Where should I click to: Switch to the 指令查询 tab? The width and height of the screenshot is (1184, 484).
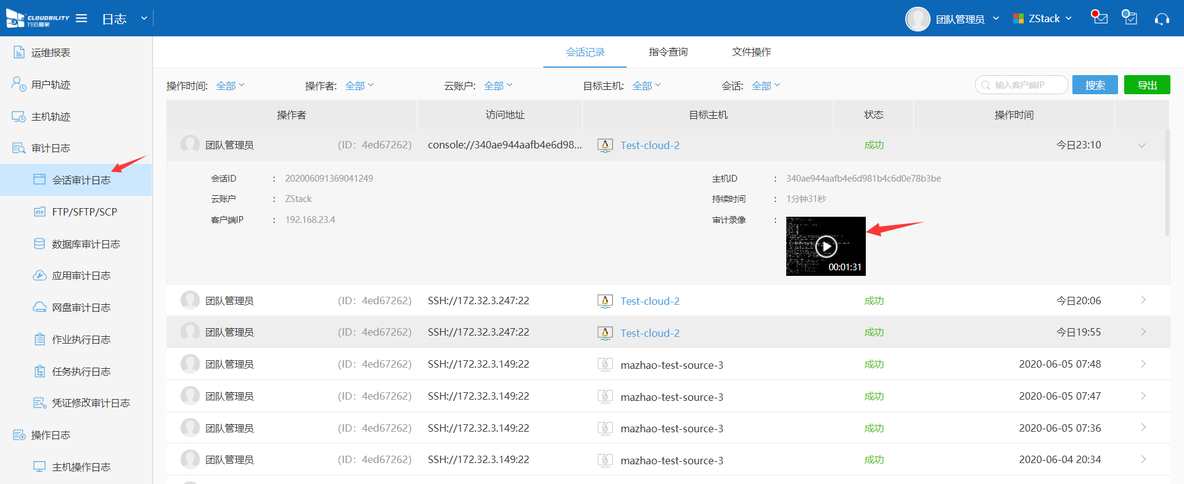[668, 52]
